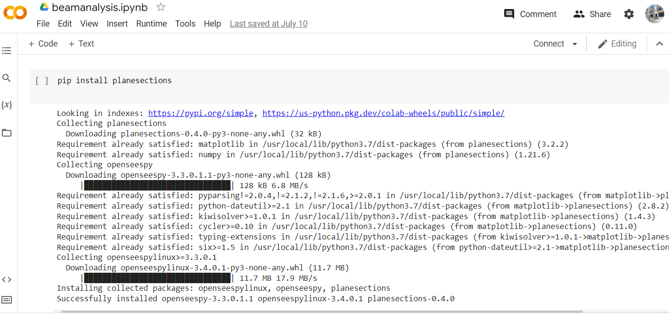Open the Files browser via folder icon
Image resolution: width=671 pixels, height=315 pixels.
[x=7, y=133]
